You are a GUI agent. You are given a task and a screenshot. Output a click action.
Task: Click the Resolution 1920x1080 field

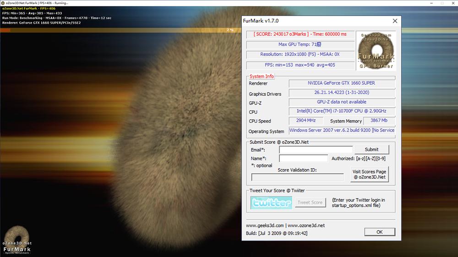tap(300, 55)
